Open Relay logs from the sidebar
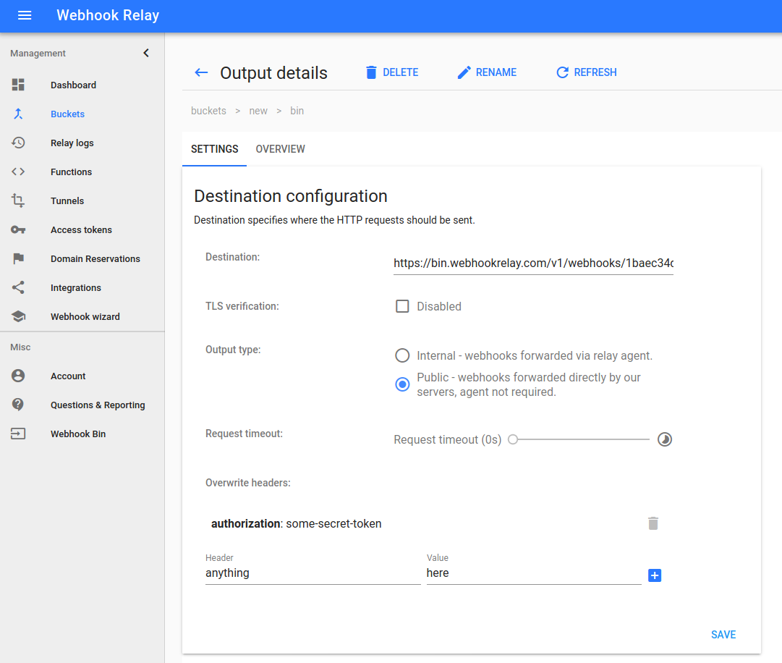The image size is (782, 663). (72, 143)
